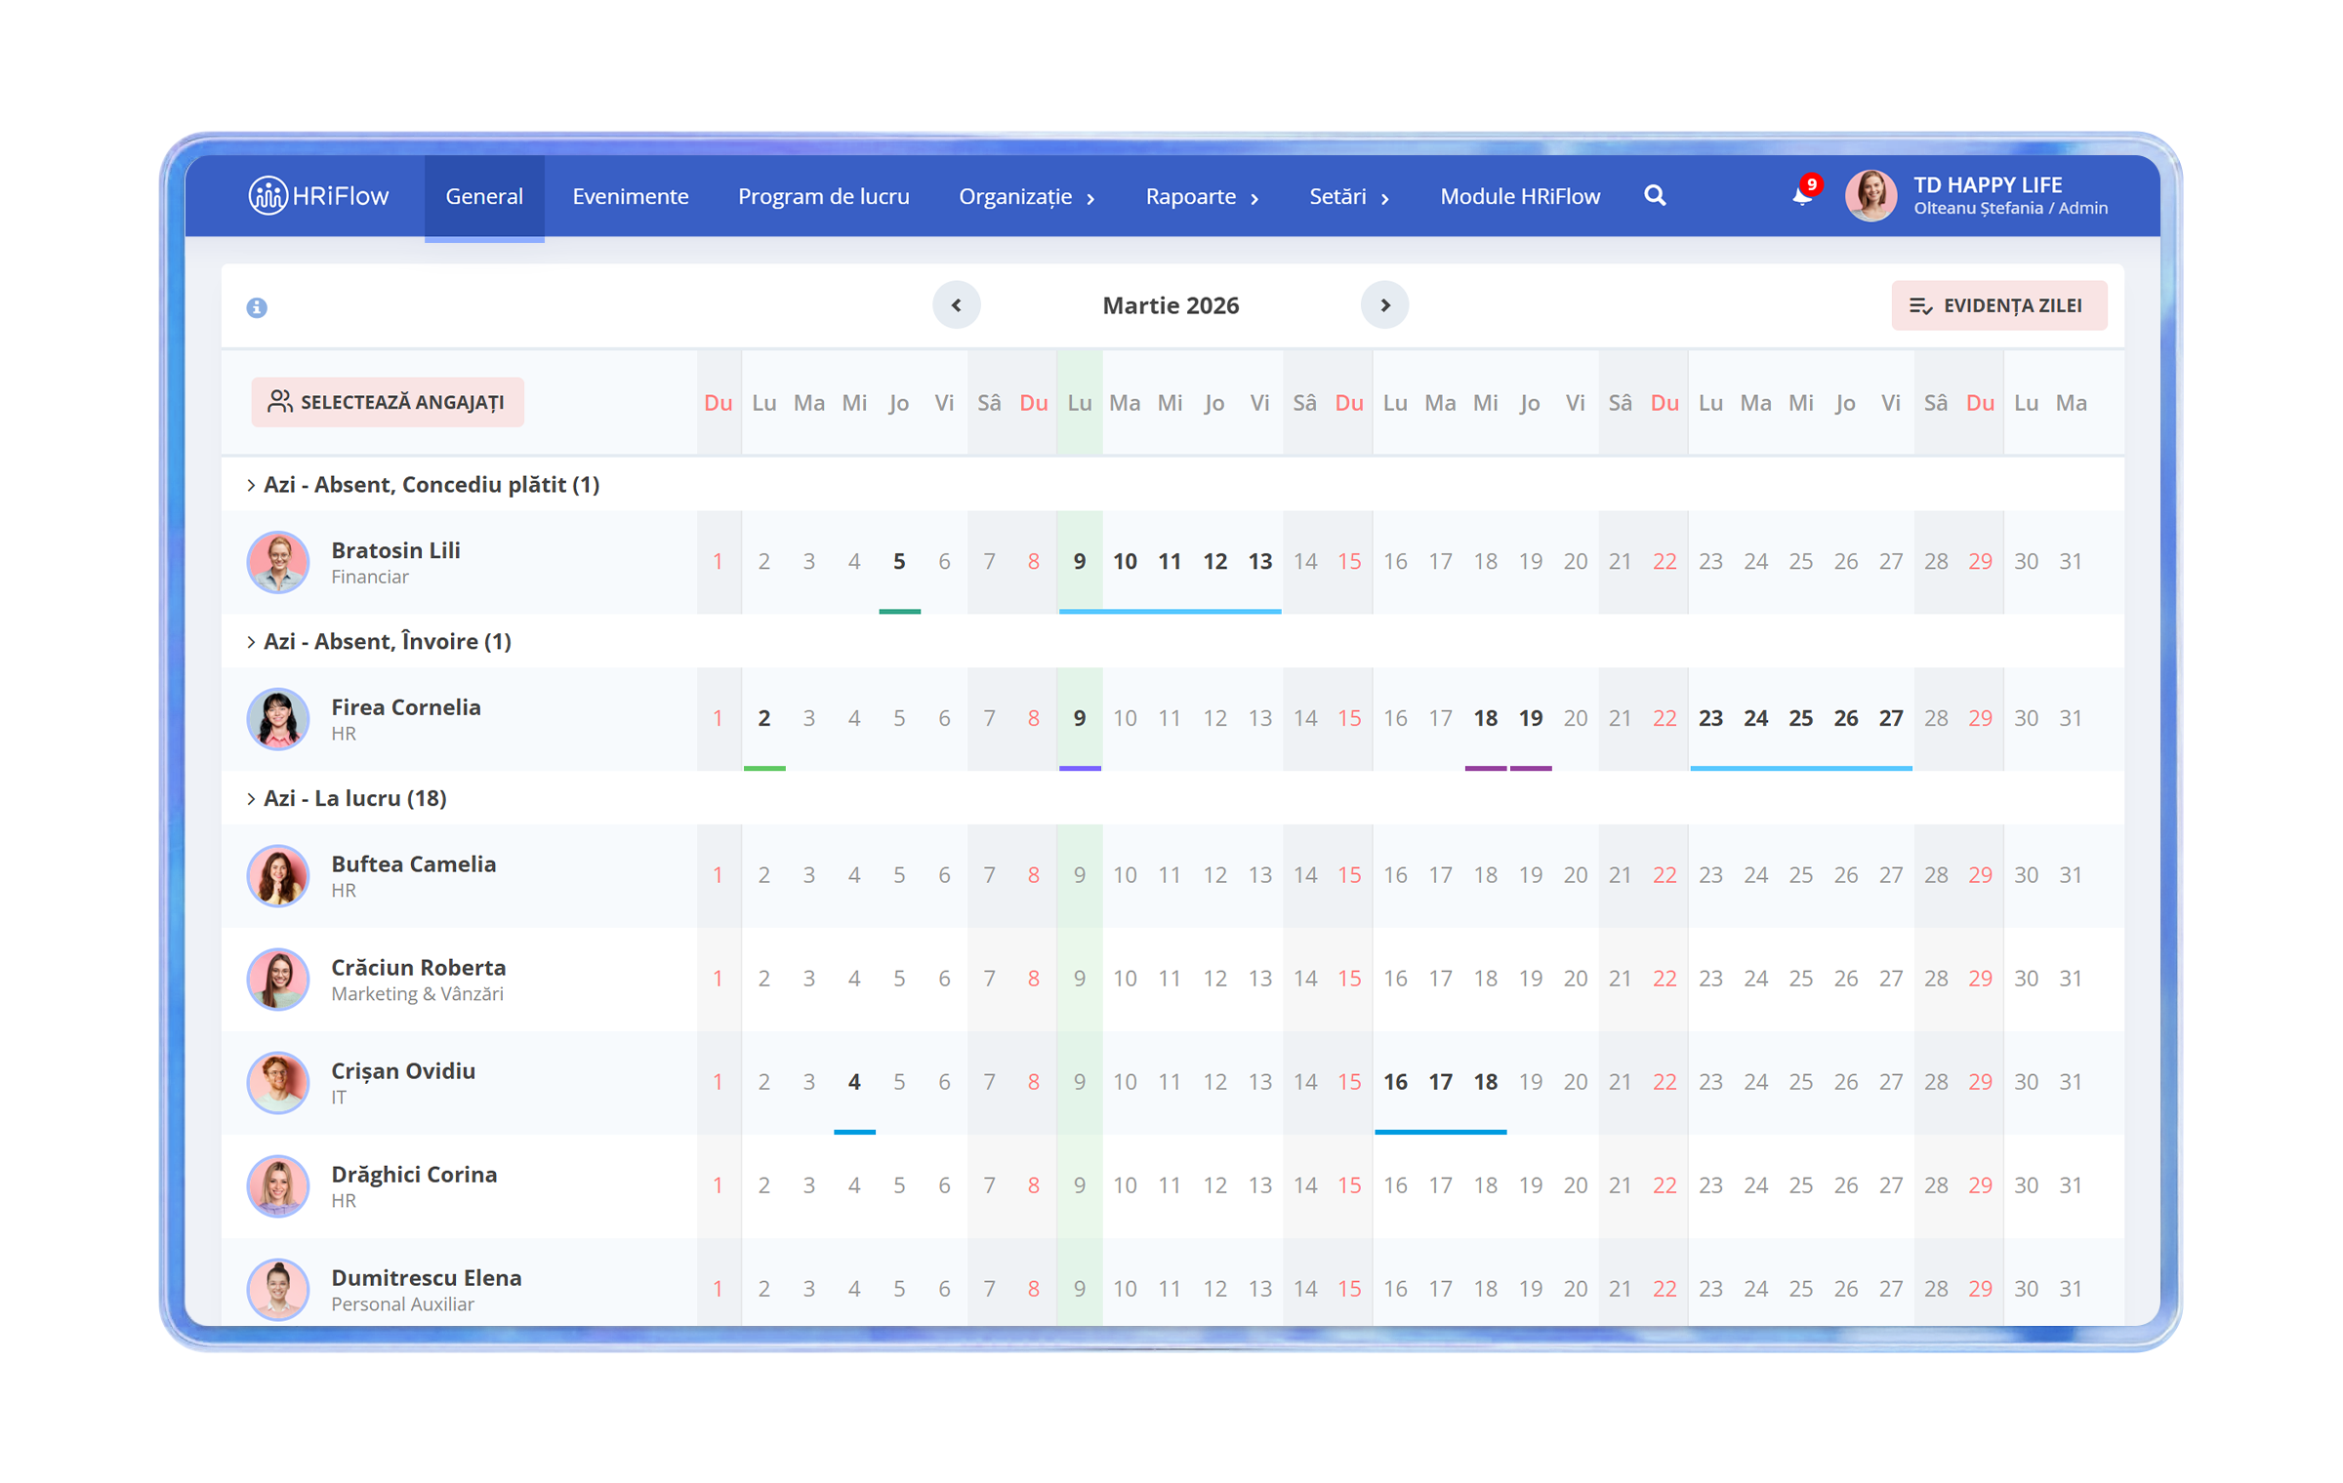This screenshot has width=2343, height=1483.
Task: Open the notifications bell with 9 badge
Action: coord(1804,193)
